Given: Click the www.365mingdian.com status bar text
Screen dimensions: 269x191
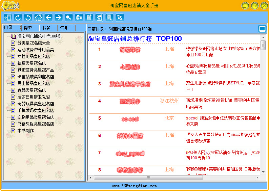Looking at the screenshot, I should coord(134,186).
